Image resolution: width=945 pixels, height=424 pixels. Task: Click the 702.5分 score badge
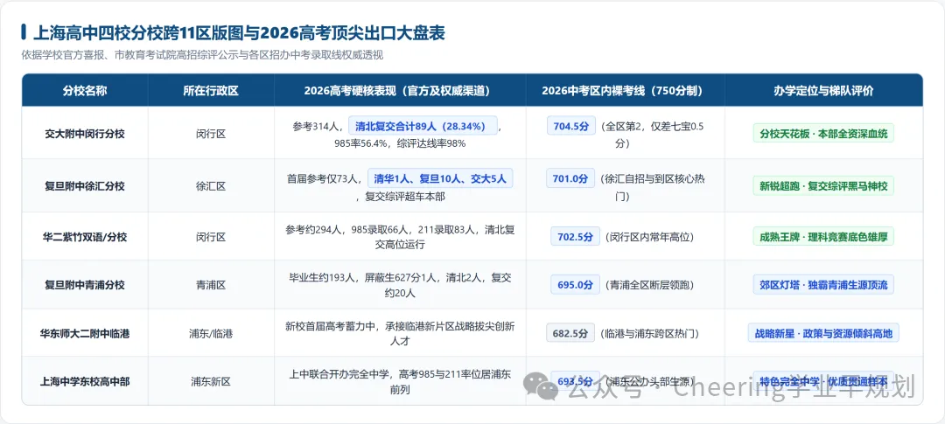click(575, 237)
